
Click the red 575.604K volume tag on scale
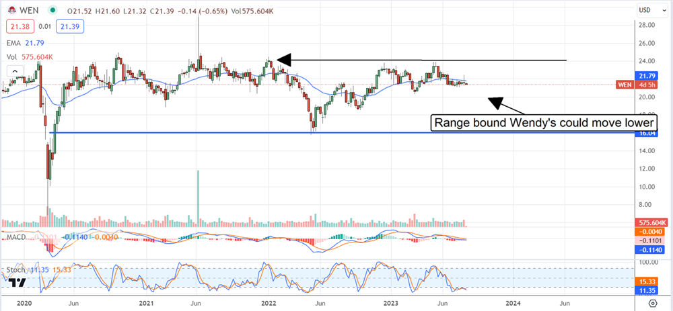click(x=651, y=223)
